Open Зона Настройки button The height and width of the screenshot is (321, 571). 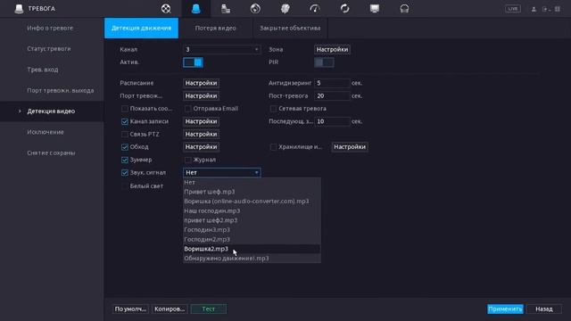click(x=332, y=49)
